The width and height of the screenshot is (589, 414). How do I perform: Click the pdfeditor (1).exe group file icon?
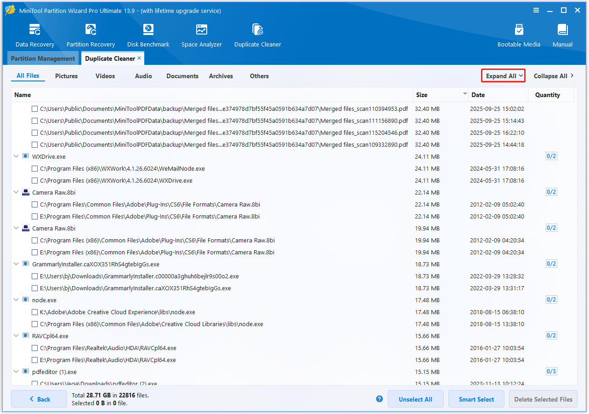point(26,372)
